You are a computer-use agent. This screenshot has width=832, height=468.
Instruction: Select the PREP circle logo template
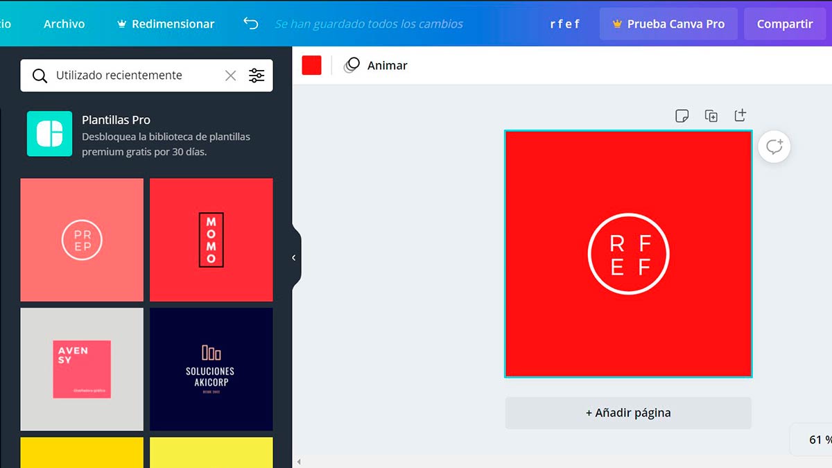tap(82, 240)
